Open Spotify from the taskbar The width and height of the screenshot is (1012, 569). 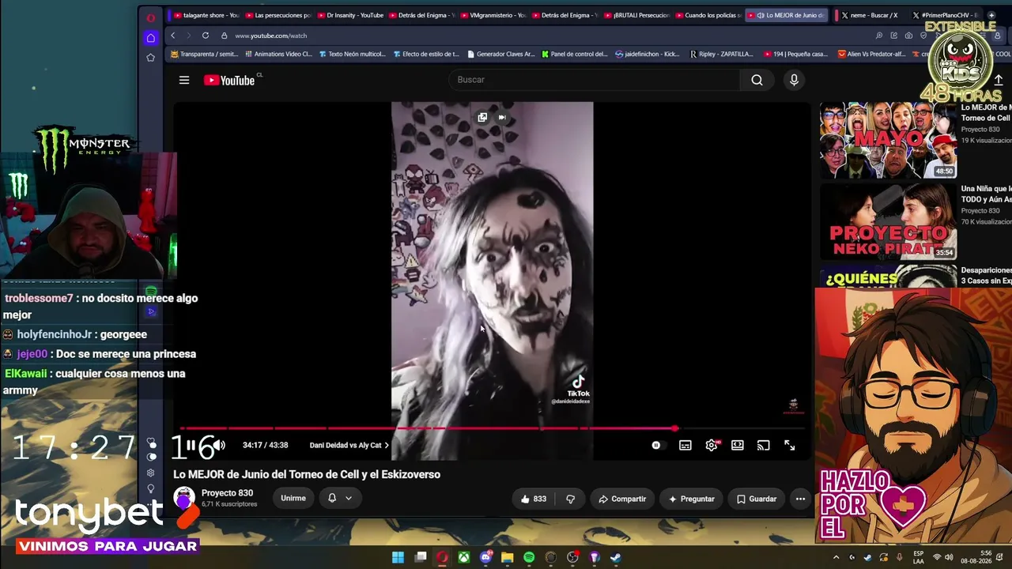coord(529,557)
